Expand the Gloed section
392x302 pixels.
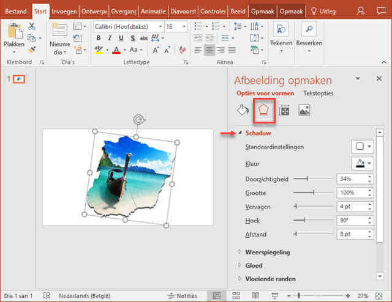(239, 265)
